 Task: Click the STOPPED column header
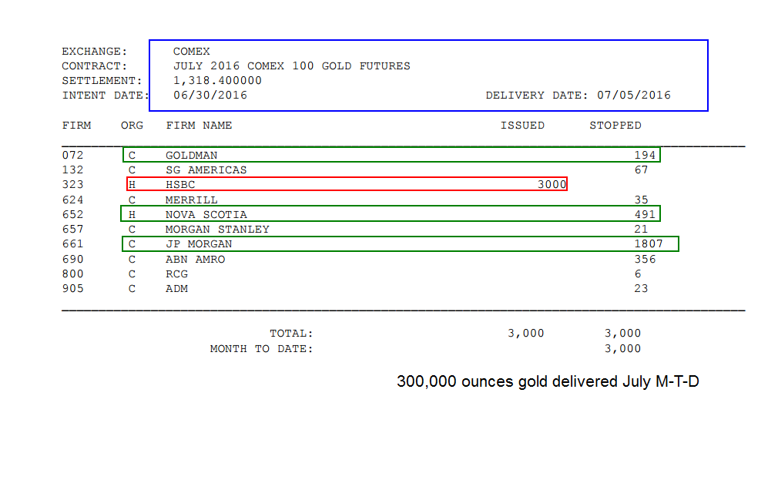tap(615, 126)
